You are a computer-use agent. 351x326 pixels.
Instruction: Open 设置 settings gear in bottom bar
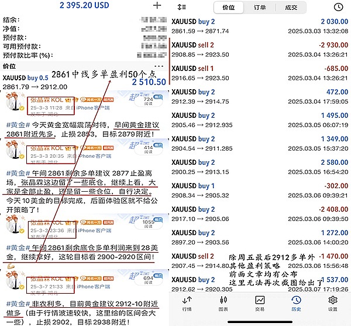[x=332, y=303]
